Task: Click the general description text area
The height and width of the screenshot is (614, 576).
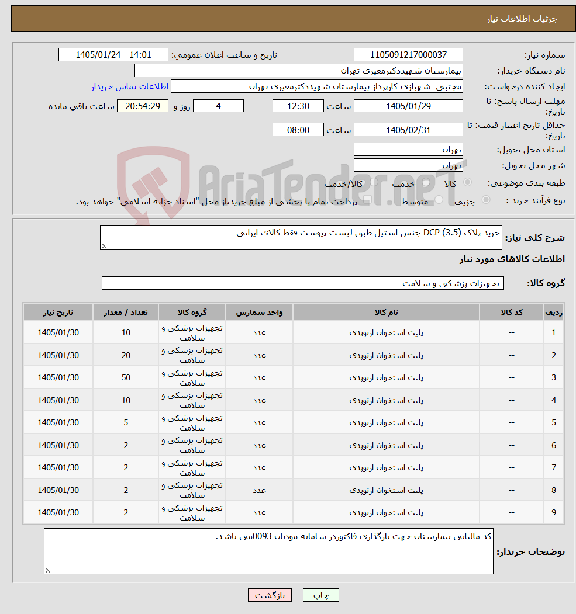Action: (x=301, y=237)
